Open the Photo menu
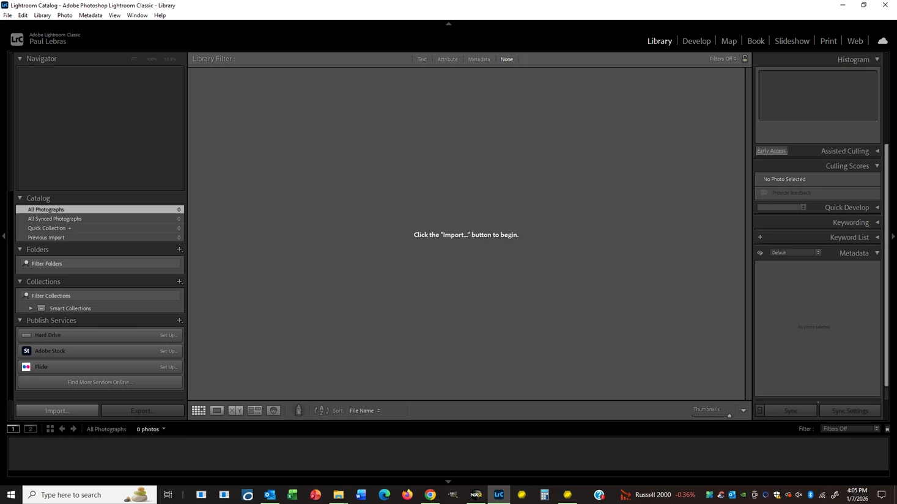 [65, 15]
